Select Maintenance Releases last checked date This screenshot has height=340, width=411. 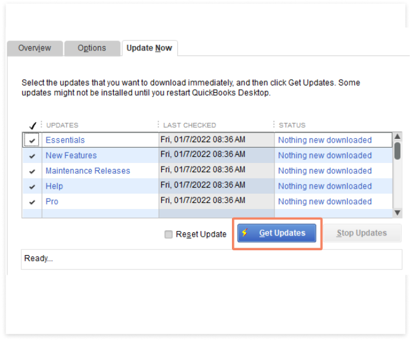click(217, 170)
